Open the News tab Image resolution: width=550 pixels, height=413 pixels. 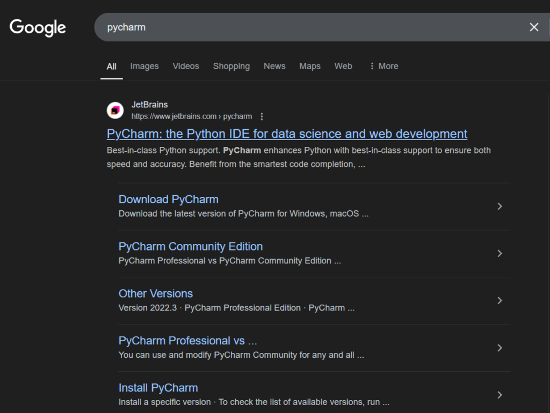(274, 66)
